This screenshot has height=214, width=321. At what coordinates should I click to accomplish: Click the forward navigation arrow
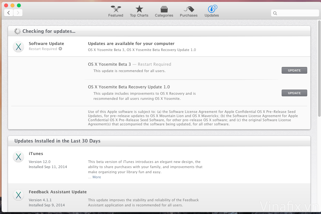(x=18, y=13)
